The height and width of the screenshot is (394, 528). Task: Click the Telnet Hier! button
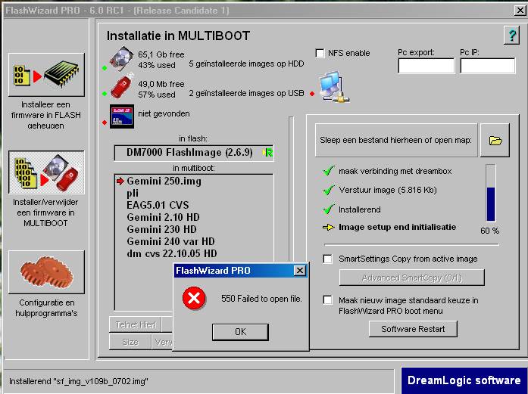coord(136,324)
